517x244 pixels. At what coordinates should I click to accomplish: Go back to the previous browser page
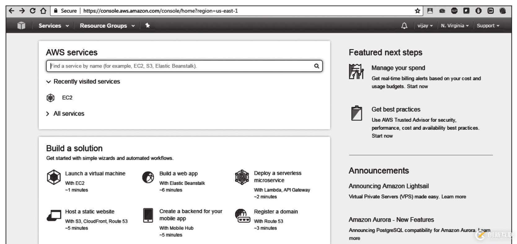pyautogui.click(x=11, y=11)
